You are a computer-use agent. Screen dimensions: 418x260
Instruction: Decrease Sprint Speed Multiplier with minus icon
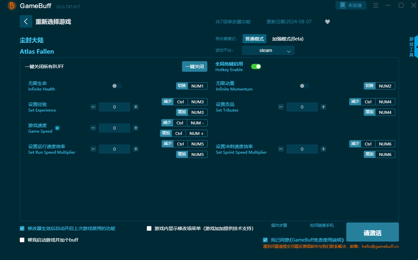tap(281, 149)
